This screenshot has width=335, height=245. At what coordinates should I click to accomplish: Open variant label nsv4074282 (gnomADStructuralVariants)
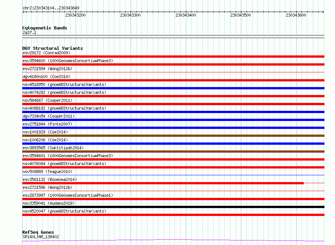[x=64, y=92]
